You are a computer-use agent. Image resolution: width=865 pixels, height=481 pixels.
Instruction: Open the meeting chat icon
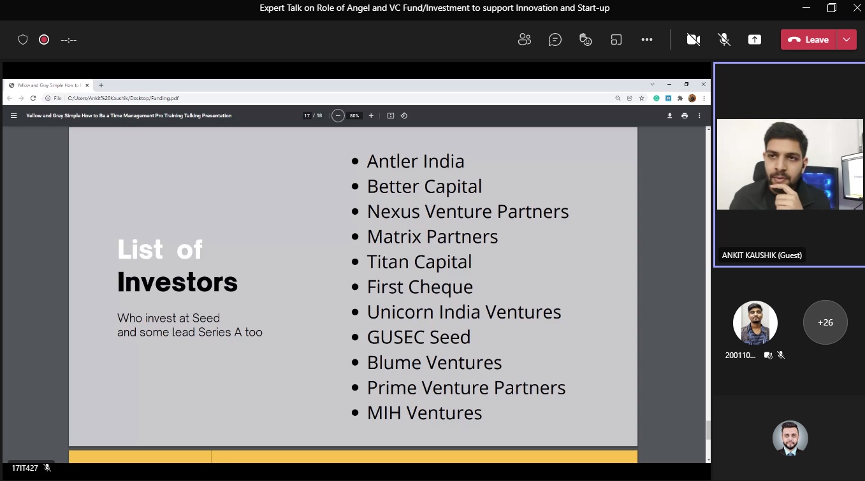click(x=555, y=39)
